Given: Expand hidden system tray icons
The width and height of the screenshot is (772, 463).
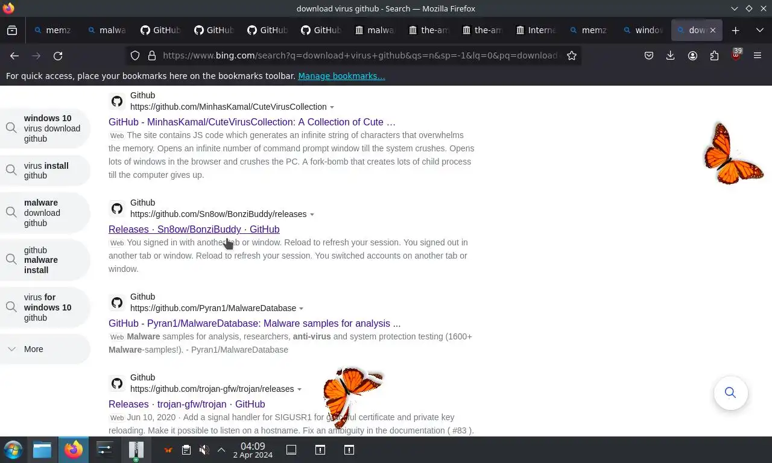Looking at the screenshot, I should coord(221,450).
